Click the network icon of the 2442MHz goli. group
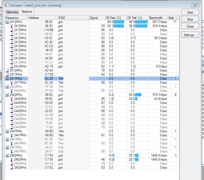204x180 pixels. point(7,95)
